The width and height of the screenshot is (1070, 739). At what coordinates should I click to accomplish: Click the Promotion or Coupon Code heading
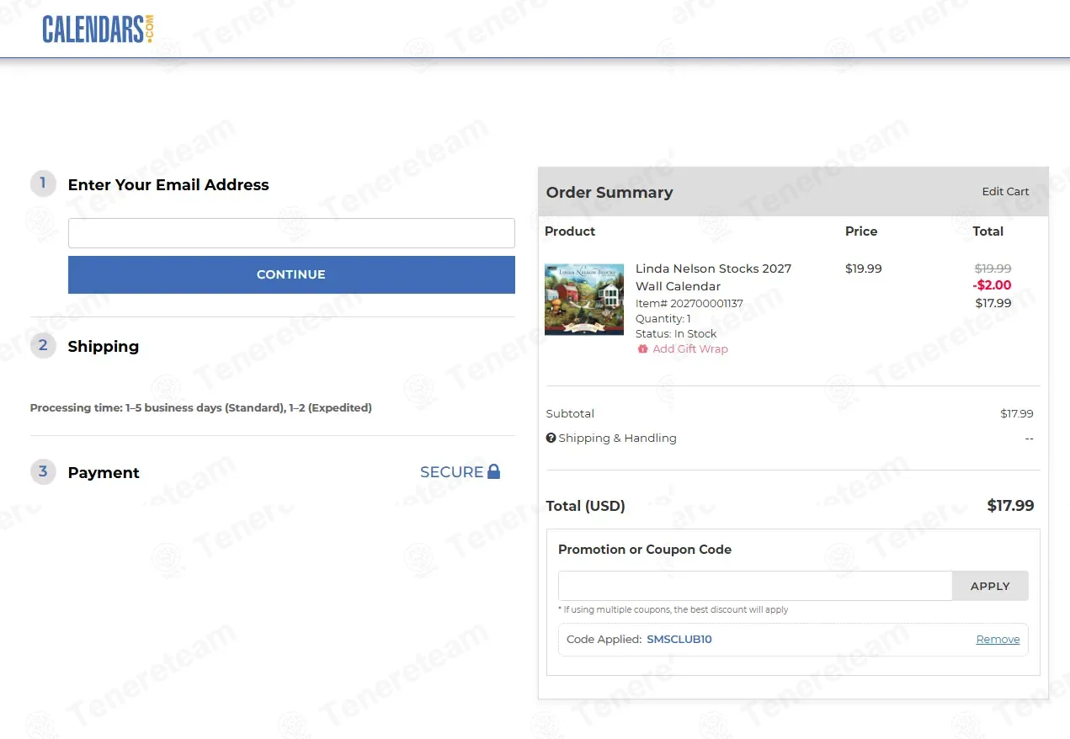click(645, 550)
